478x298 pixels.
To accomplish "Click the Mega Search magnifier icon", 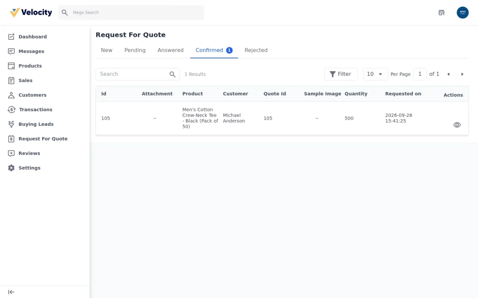I will pyautogui.click(x=65, y=13).
